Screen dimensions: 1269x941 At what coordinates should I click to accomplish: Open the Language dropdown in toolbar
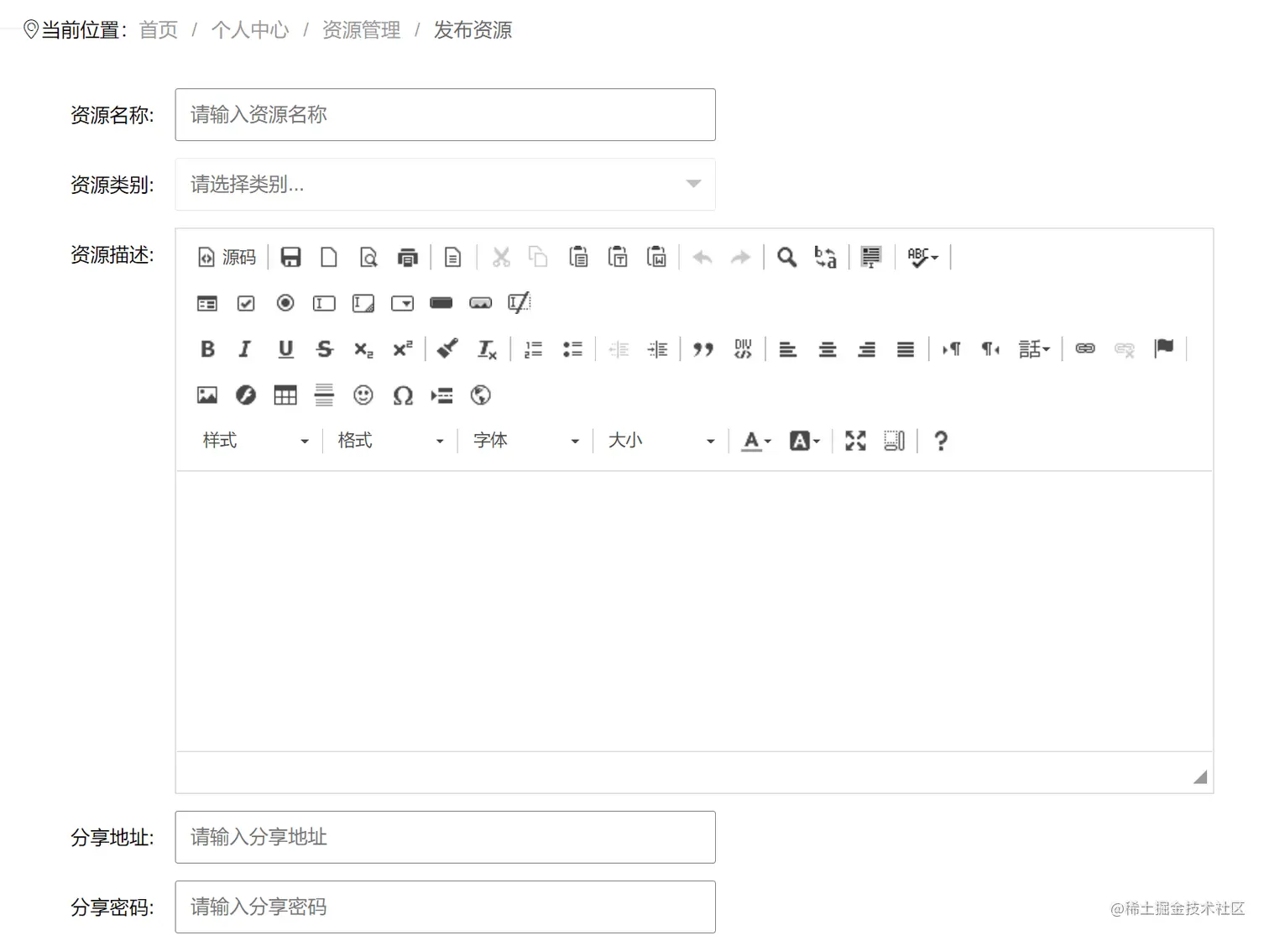(1034, 349)
